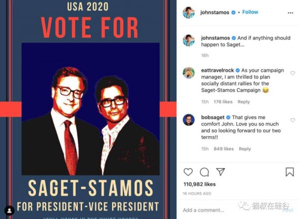Click the share paper plane icon

220,172
